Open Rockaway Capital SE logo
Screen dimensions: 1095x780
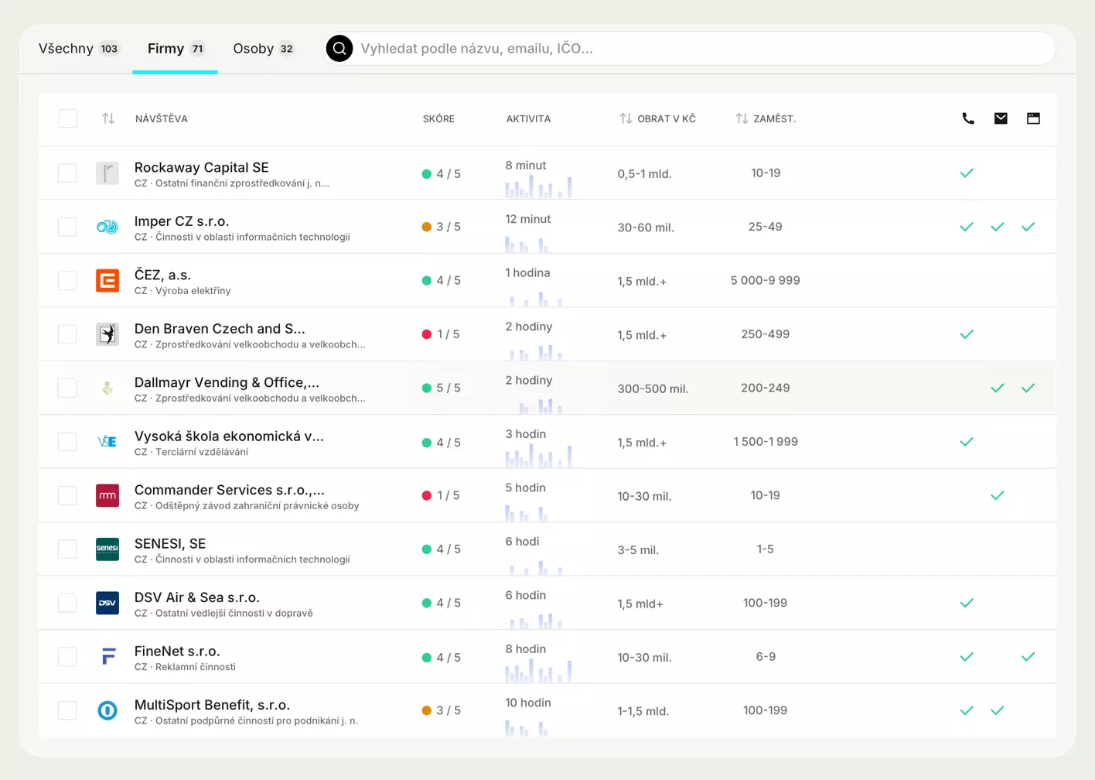(x=107, y=173)
